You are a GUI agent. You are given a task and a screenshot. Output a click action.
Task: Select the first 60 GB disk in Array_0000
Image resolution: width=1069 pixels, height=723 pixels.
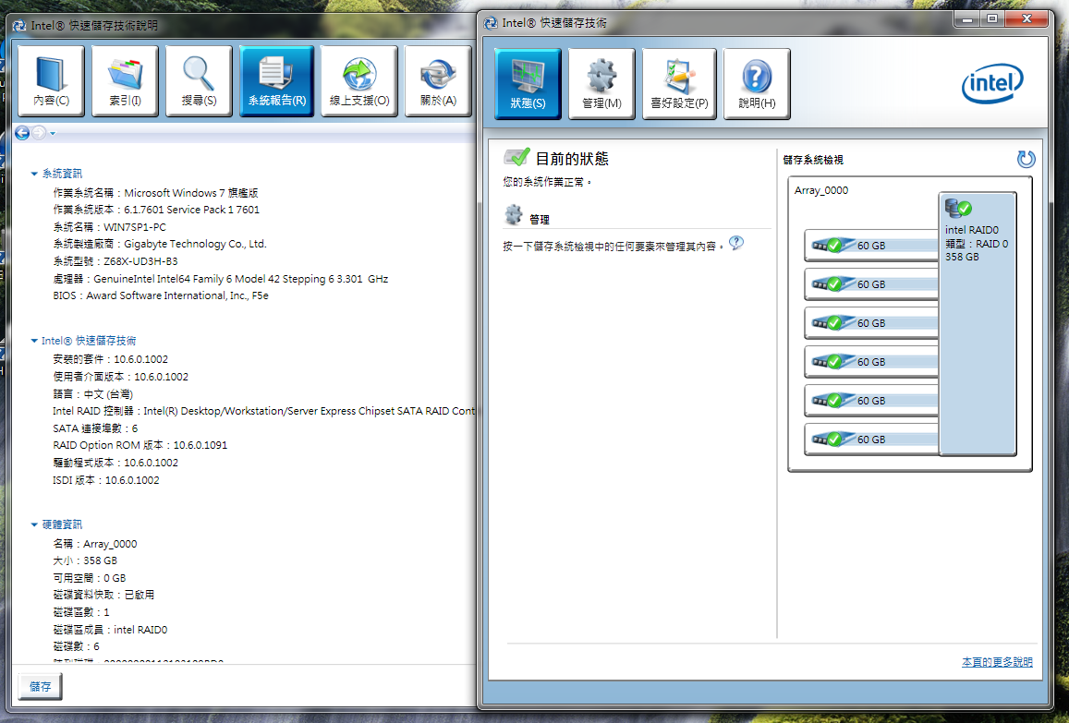click(871, 246)
